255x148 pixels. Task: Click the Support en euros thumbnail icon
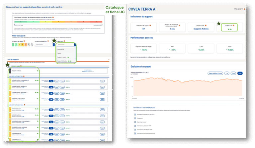(10, 71)
